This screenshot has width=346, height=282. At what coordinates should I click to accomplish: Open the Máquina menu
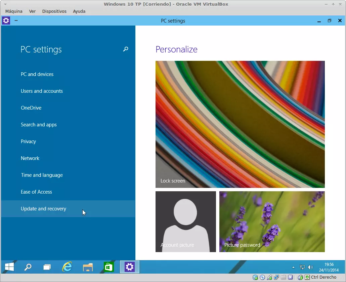pyautogui.click(x=14, y=11)
